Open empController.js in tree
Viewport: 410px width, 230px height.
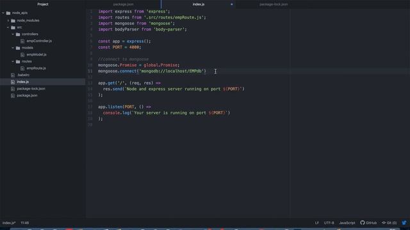click(x=39, y=41)
